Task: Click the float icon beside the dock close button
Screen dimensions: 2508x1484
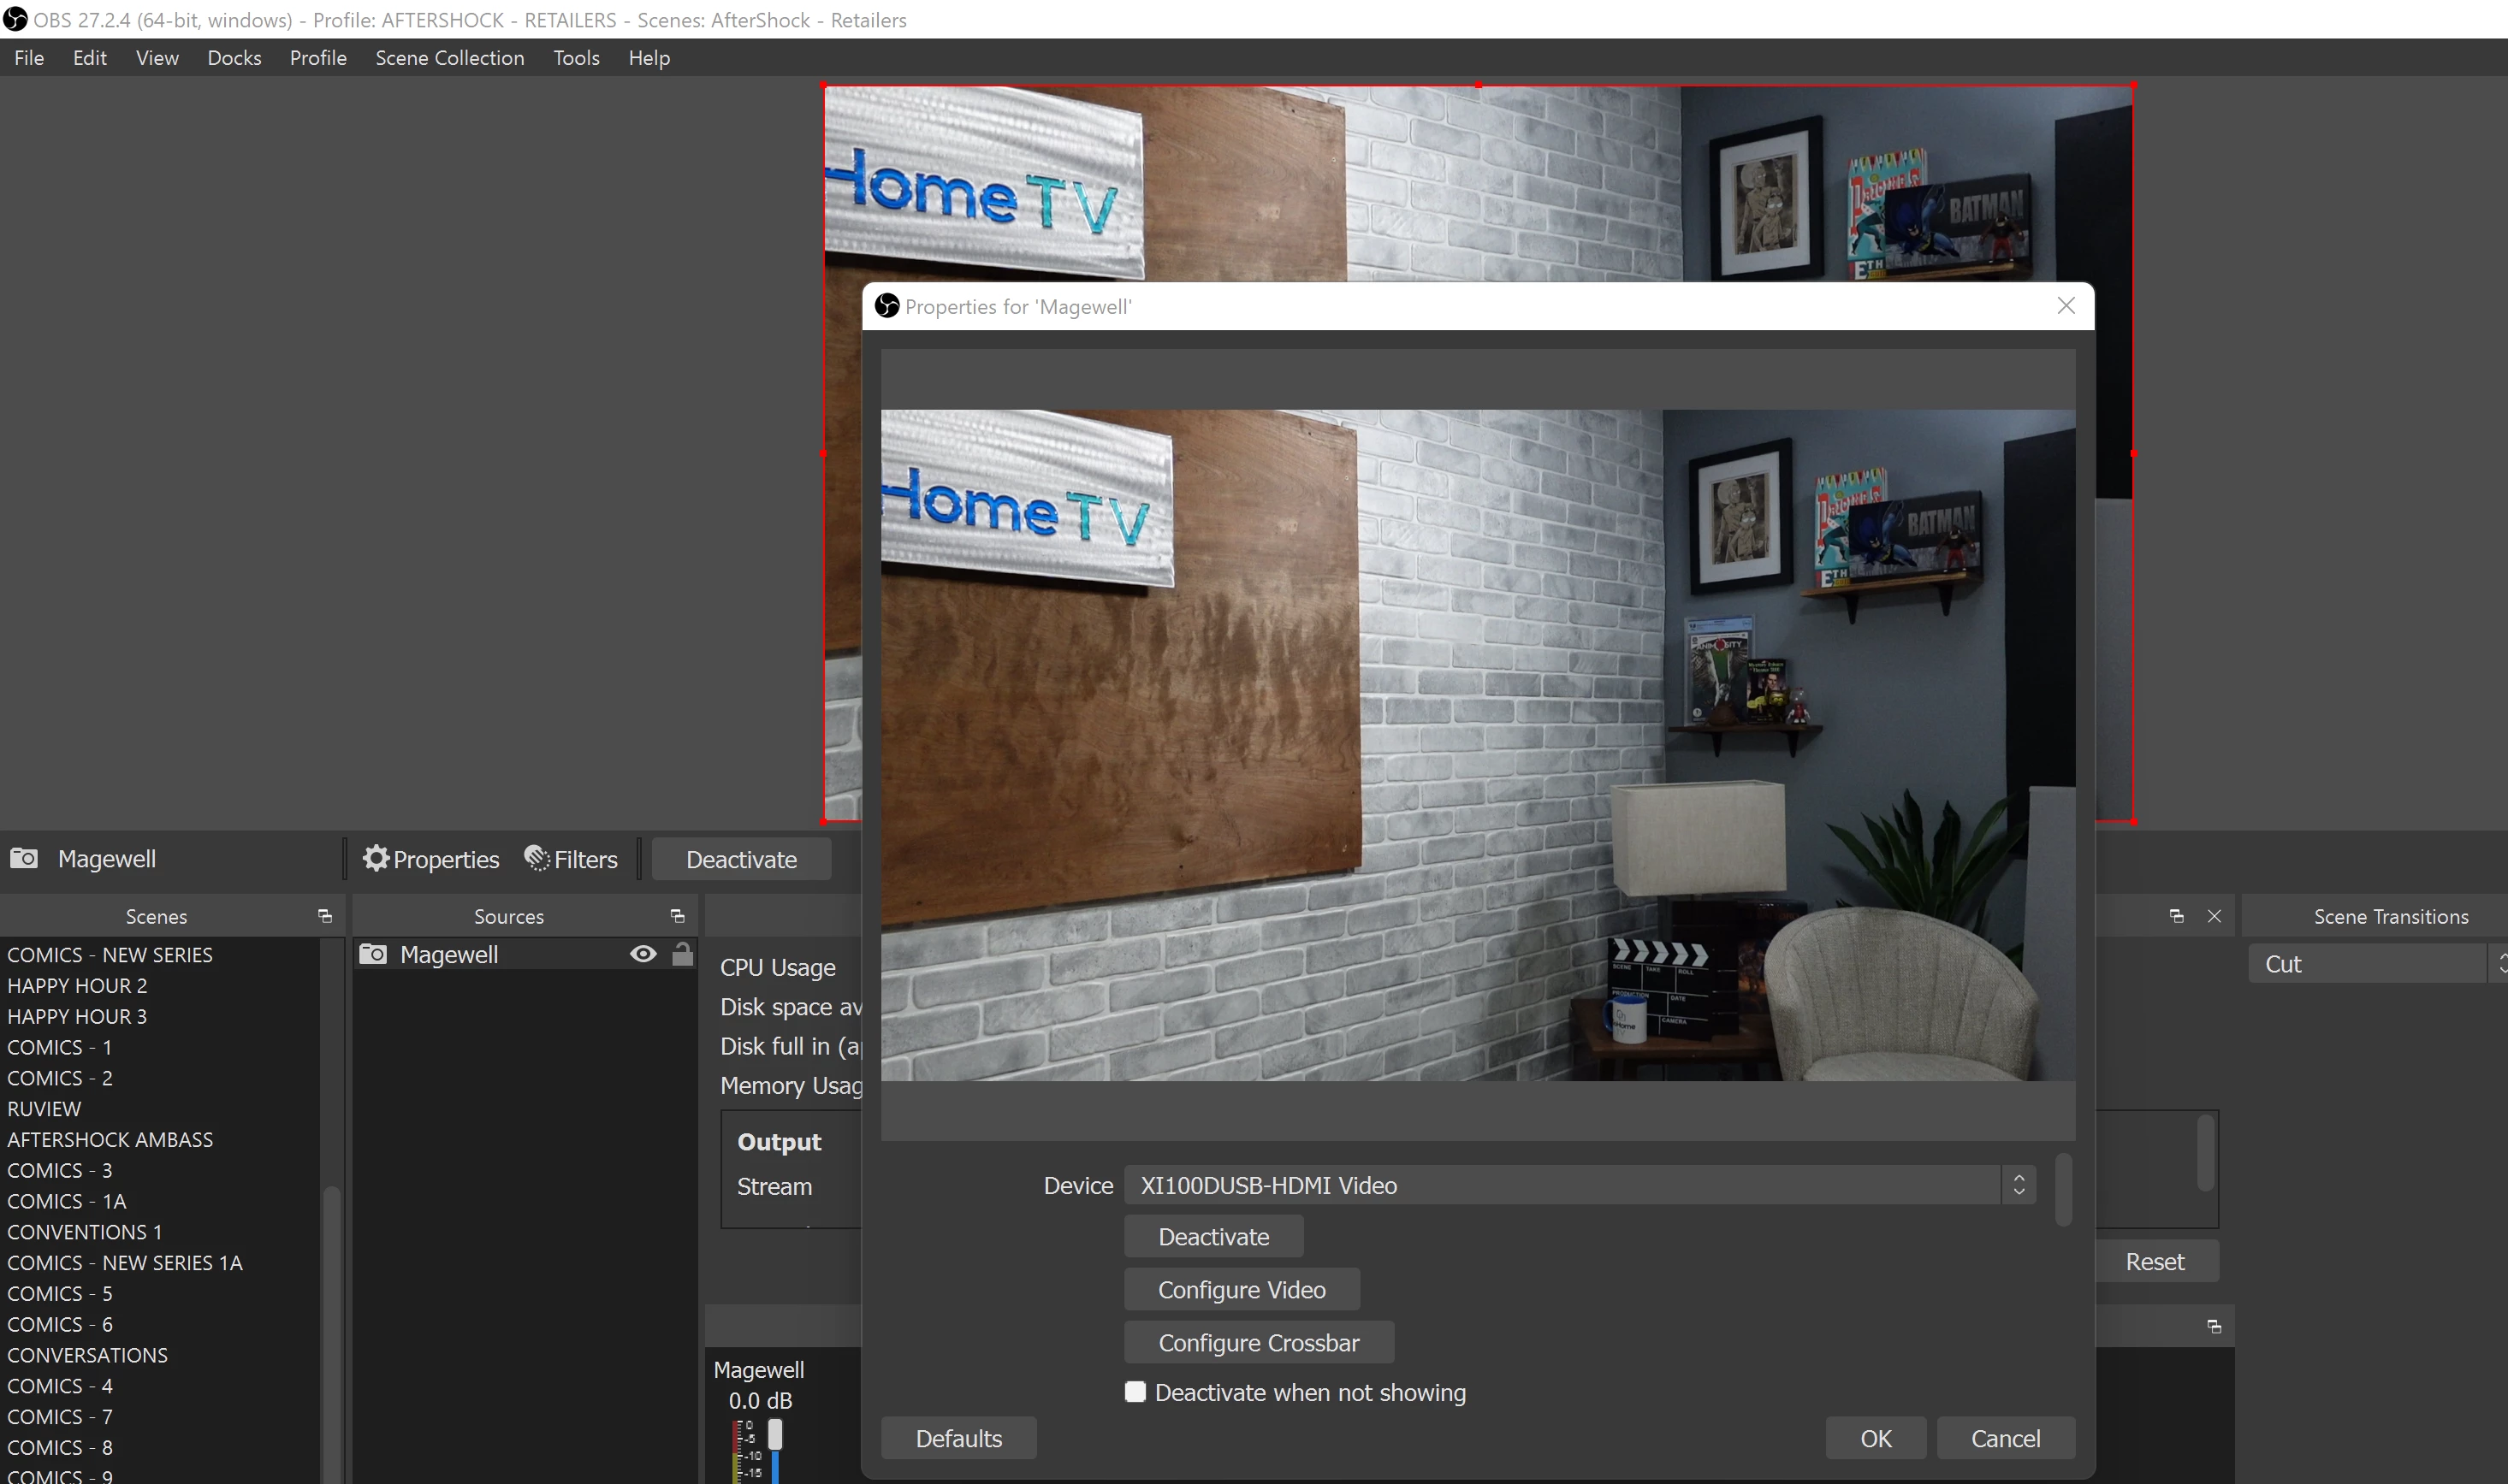Action: tap(2176, 916)
